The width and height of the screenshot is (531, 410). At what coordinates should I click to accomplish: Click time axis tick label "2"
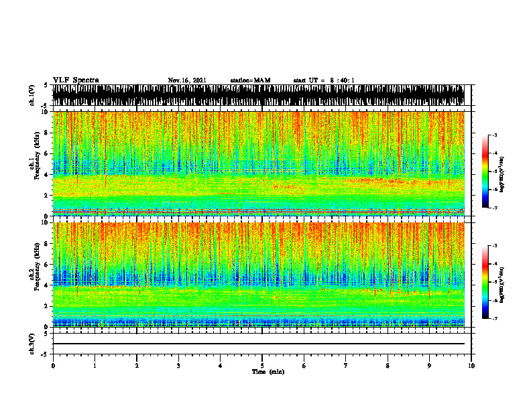(x=137, y=366)
